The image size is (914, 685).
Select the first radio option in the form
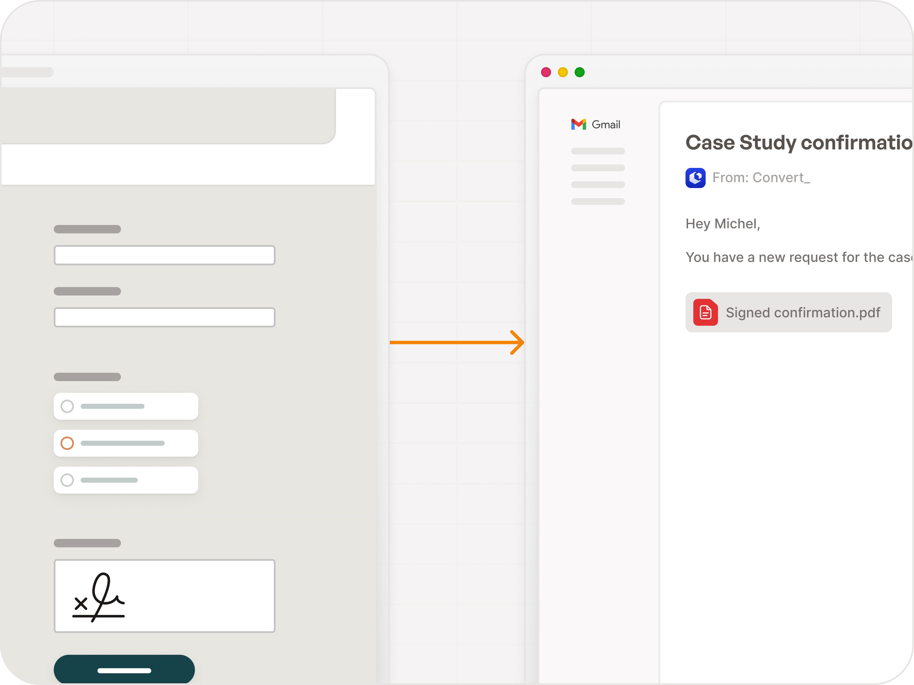(67, 406)
